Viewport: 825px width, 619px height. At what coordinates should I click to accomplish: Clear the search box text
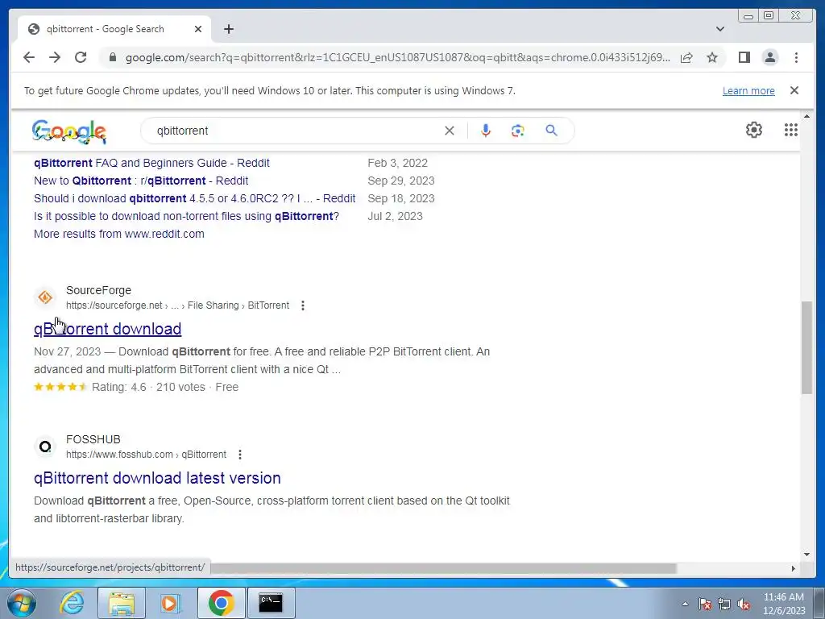pos(450,131)
